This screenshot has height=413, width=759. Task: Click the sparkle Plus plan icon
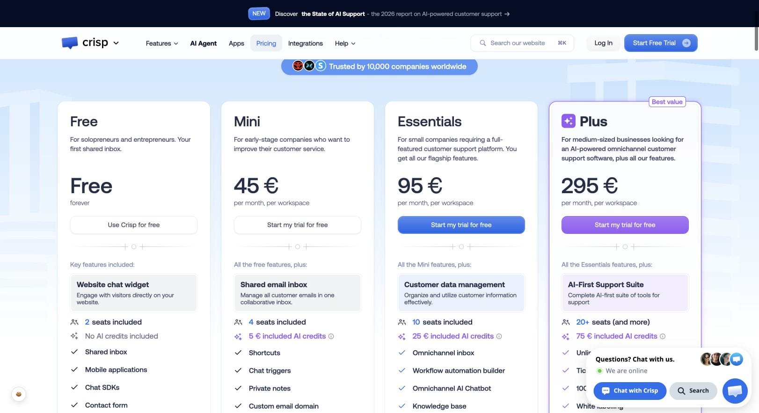pyautogui.click(x=568, y=121)
